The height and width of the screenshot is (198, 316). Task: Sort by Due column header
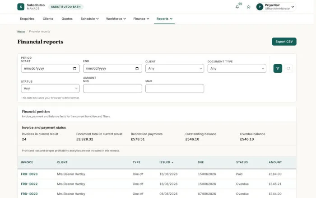point(201,162)
